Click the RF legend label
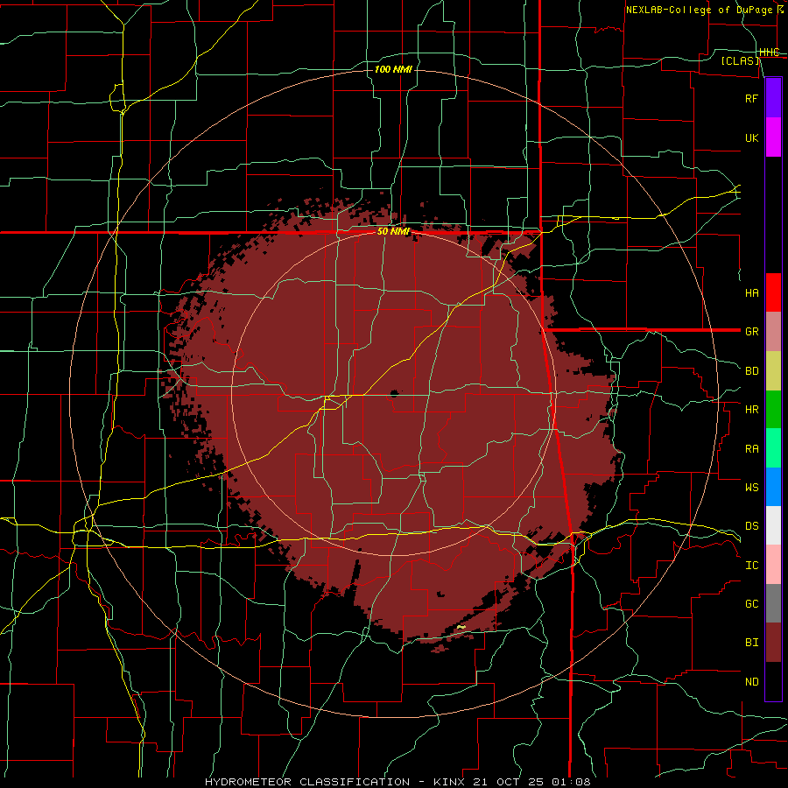This screenshot has height=788, width=788. [x=751, y=98]
